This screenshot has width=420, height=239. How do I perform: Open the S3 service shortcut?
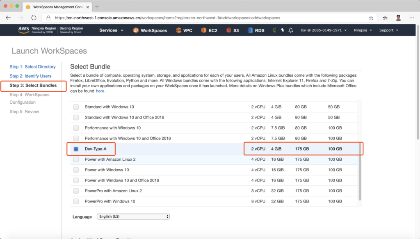(233, 30)
